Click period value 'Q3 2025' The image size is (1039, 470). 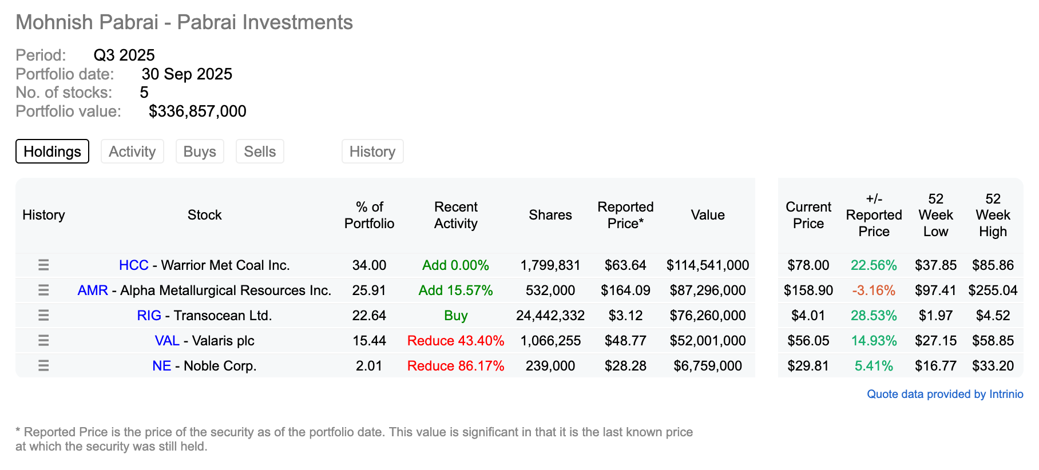[x=124, y=55]
